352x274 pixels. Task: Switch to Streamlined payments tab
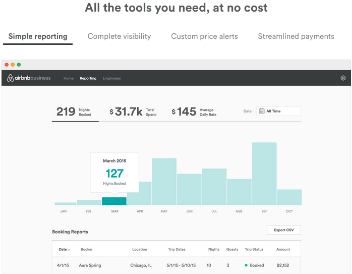(x=296, y=36)
